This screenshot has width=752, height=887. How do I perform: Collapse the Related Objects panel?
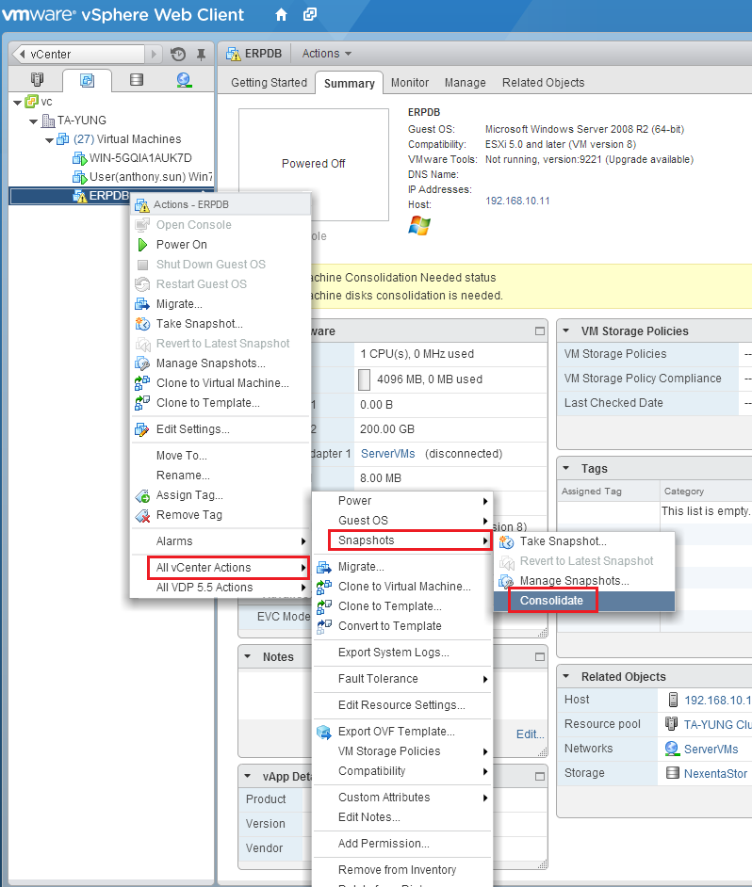pos(565,677)
